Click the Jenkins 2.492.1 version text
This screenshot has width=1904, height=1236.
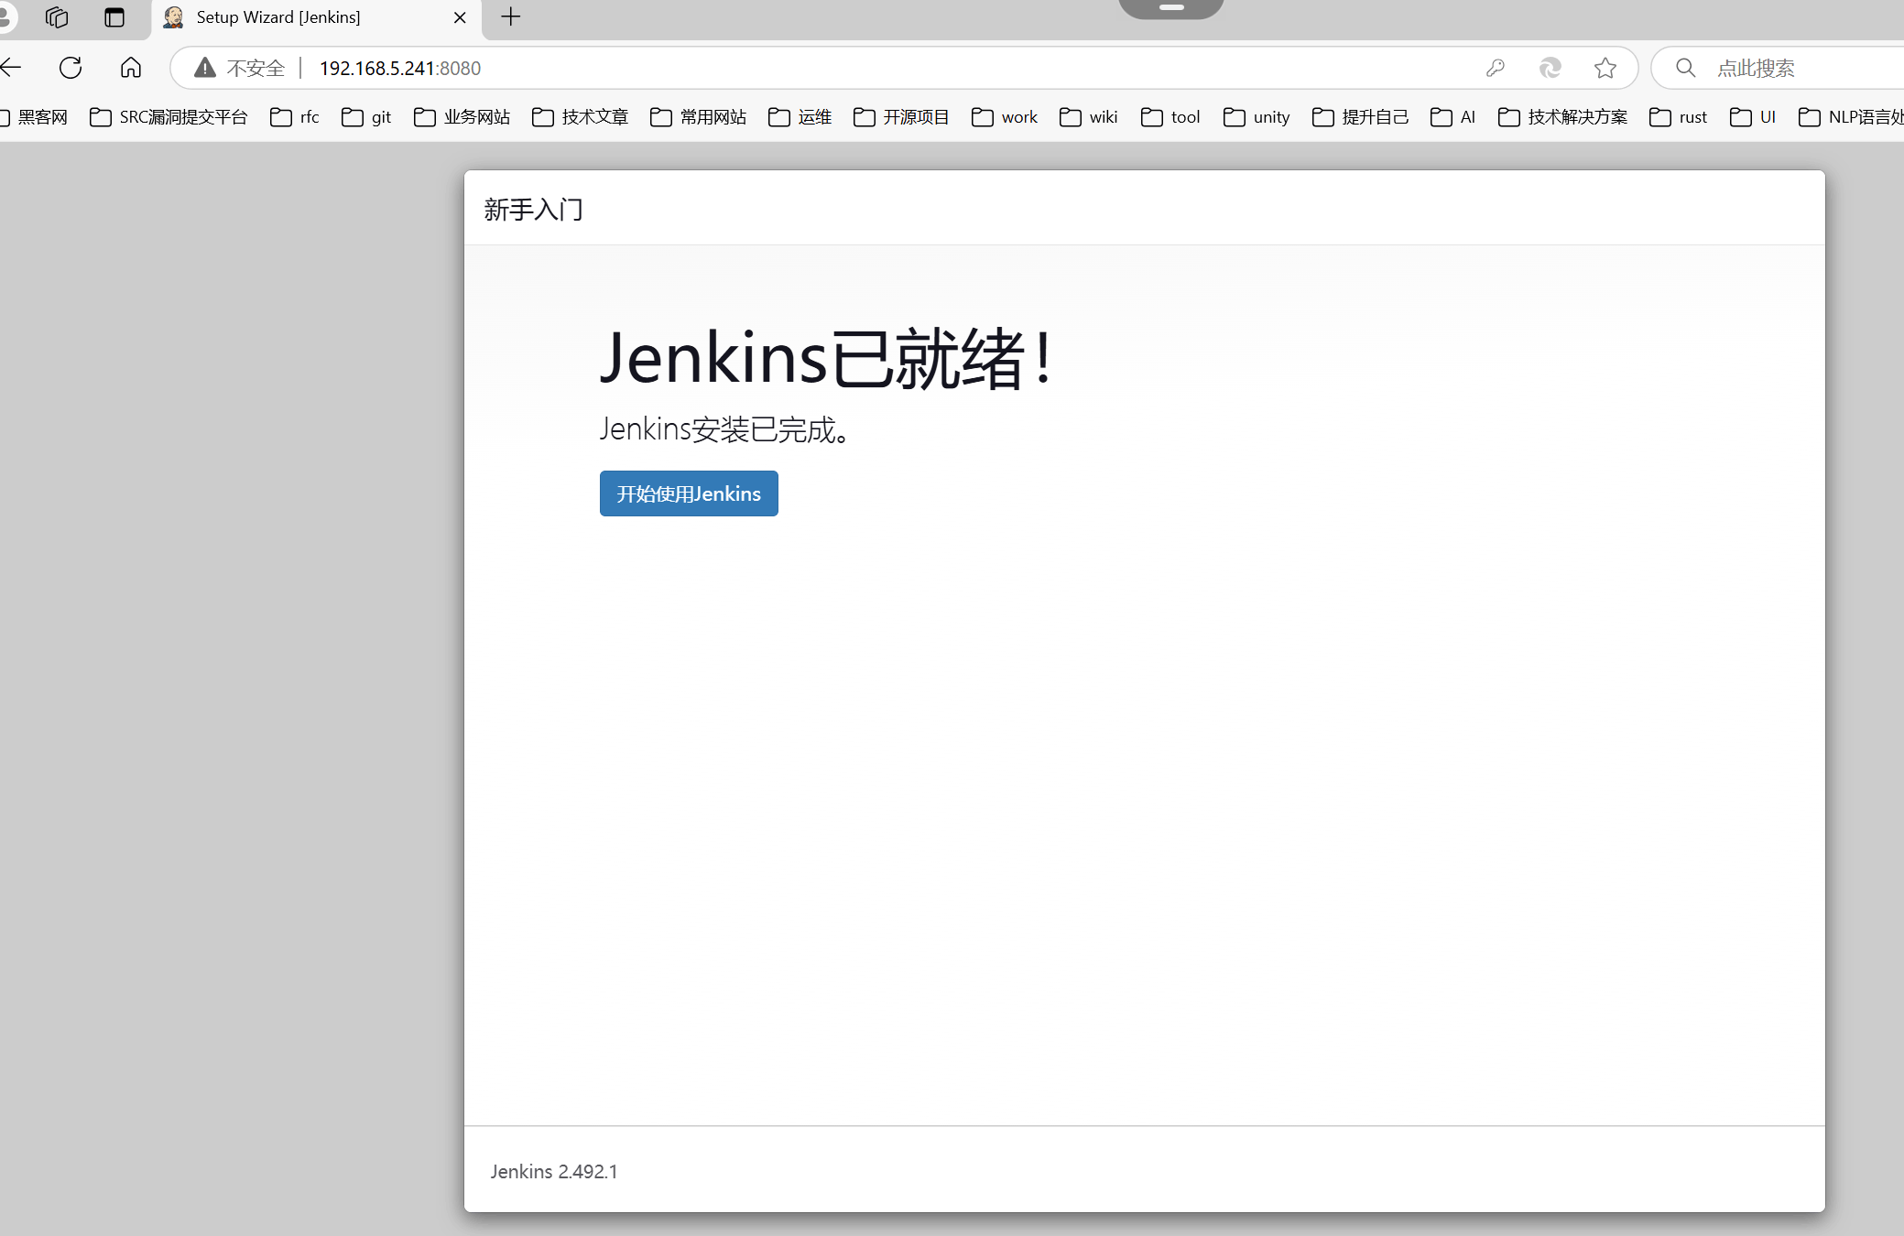(554, 1172)
